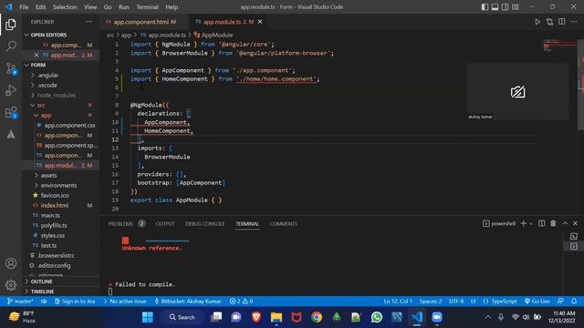The image size is (584, 328).
Task: Click the master branch status bar item
Action: tap(21, 302)
